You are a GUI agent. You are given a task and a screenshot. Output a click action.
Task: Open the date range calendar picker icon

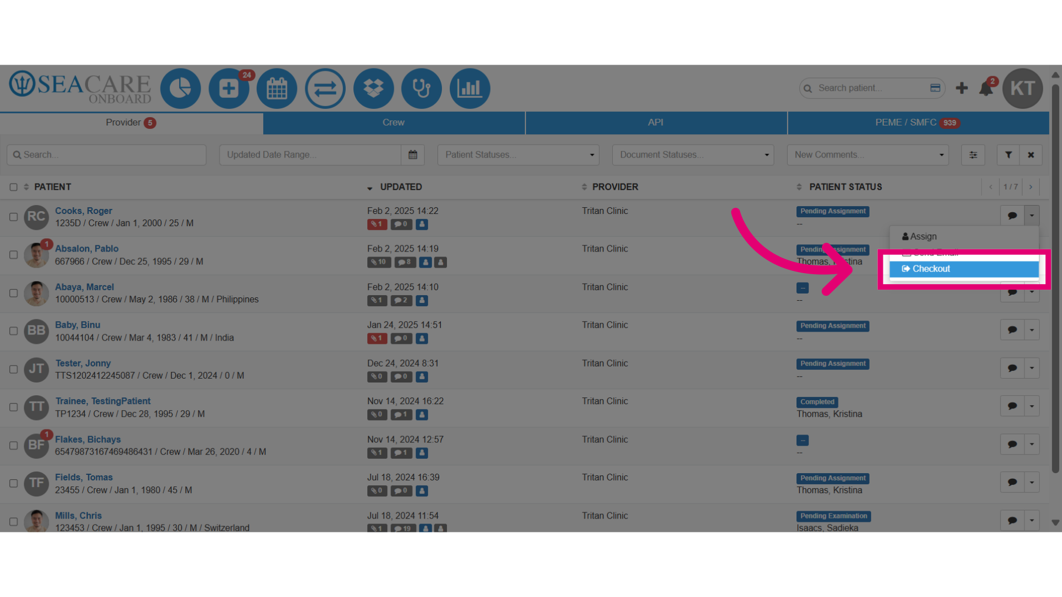point(413,155)
